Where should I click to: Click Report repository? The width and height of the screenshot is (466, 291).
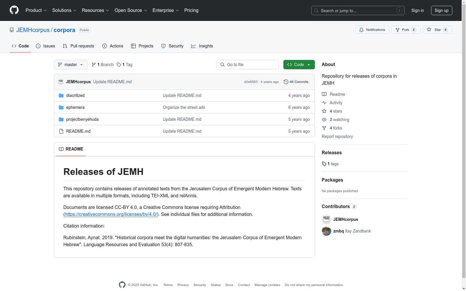point(337,136)
